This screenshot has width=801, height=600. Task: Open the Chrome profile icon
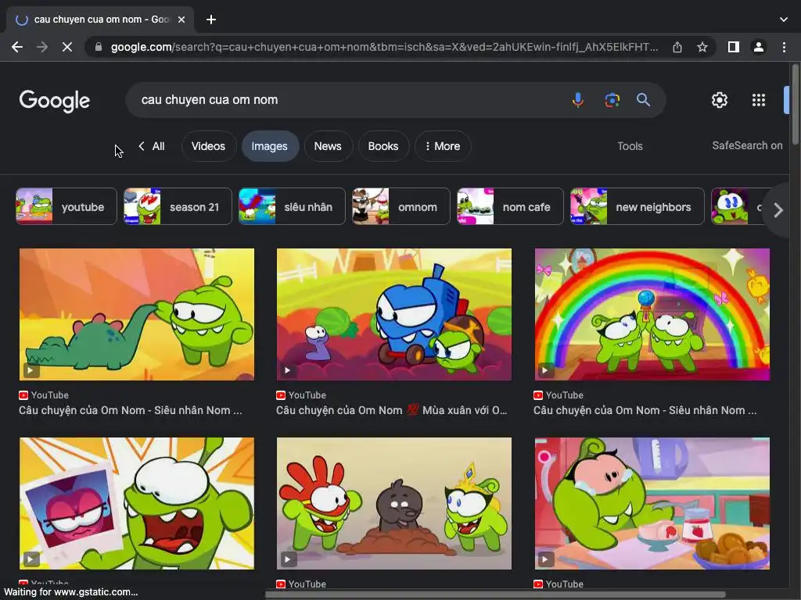(759, 48)
